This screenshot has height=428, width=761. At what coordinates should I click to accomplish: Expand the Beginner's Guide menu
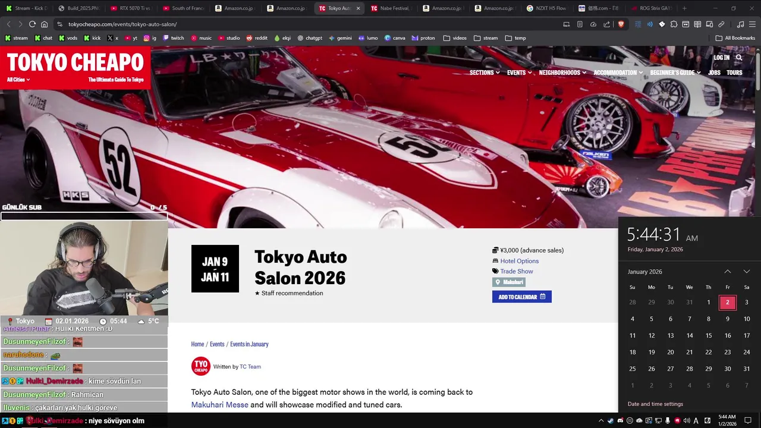[x=675, y=73]
